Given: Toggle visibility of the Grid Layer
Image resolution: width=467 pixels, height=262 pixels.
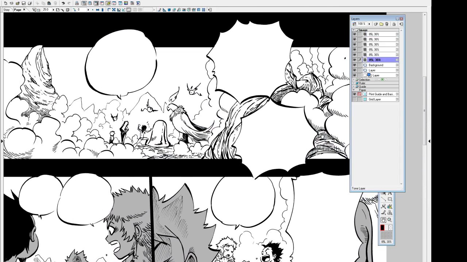Looking at the screenshot, I should click(354, 99).
